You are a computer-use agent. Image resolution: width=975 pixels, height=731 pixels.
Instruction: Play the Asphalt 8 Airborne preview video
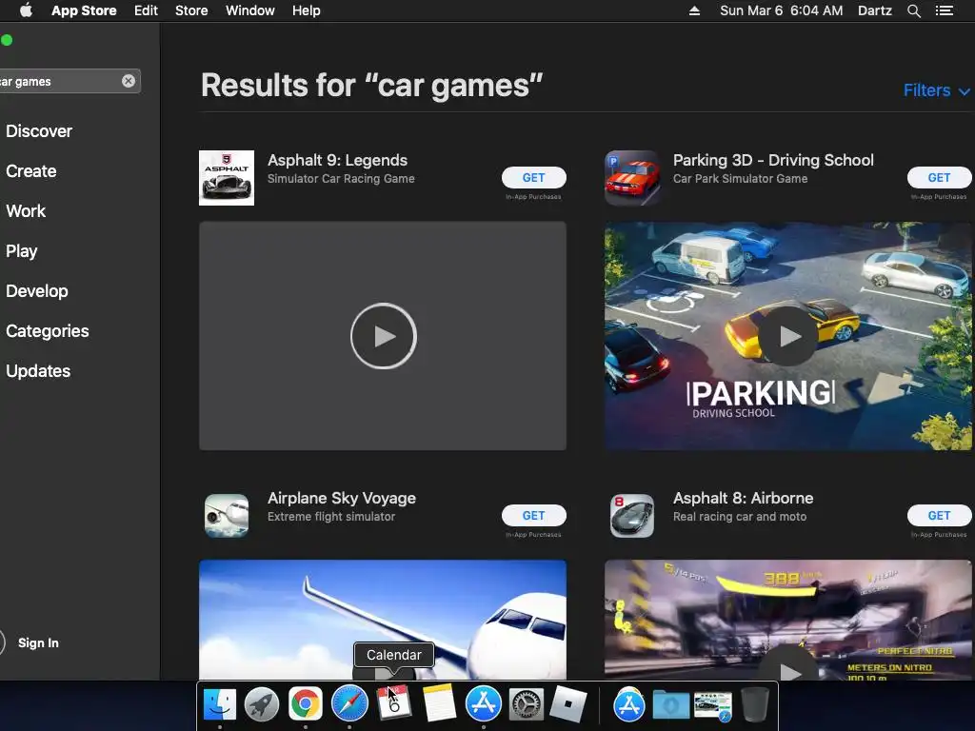click(787, 670)
